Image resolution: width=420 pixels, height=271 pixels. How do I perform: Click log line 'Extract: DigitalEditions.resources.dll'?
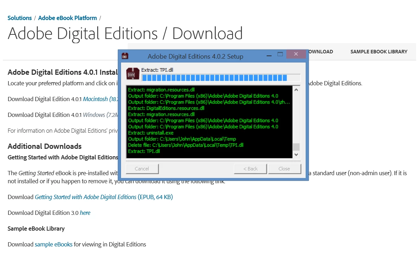tap(166, 108)
